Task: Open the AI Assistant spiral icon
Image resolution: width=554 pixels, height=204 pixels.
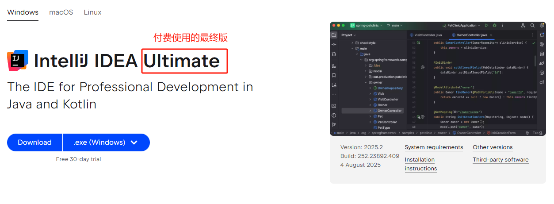Action: (x=542, y=44)
